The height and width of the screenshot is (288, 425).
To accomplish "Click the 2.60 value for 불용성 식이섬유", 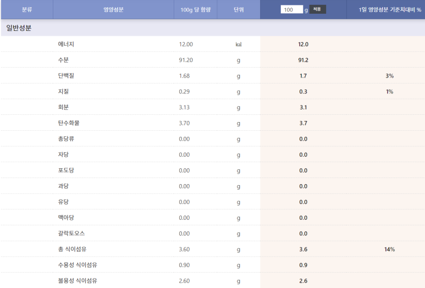I will pyautogui.click(x=184, y=281).
